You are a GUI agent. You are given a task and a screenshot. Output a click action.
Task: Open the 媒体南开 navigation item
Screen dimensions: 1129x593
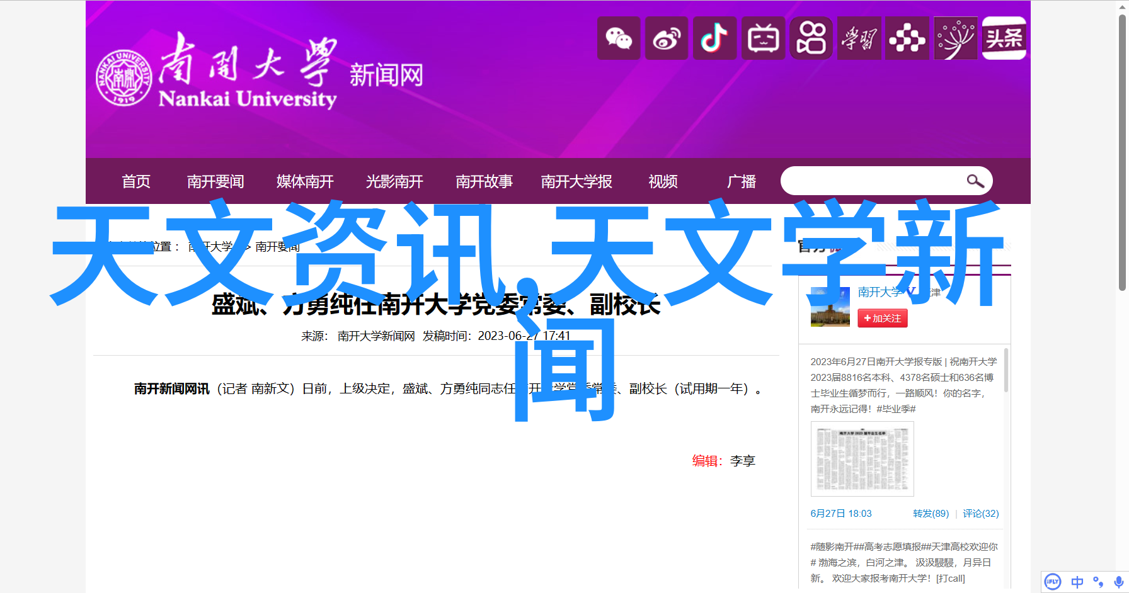click(305, 181)
